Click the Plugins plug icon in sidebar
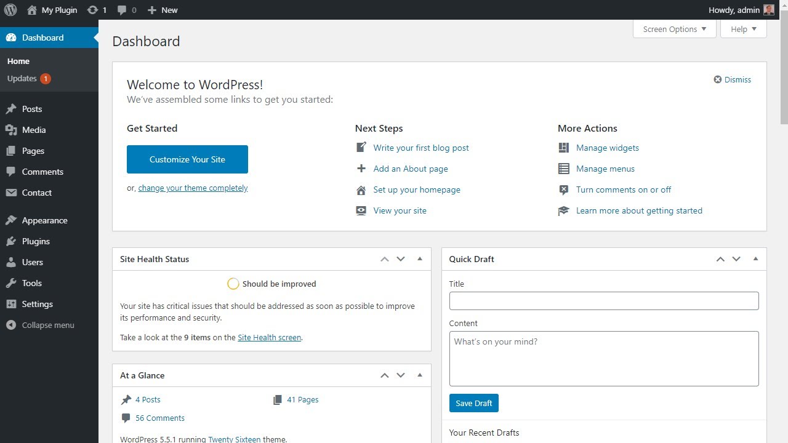 [11, 241]
